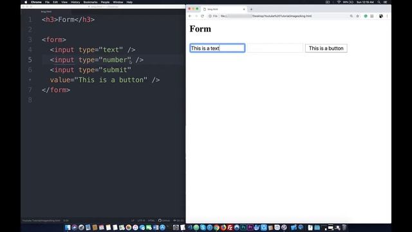Open Notification Center list icon
This screenshot has width=412, height=232.
click(386, 2)
